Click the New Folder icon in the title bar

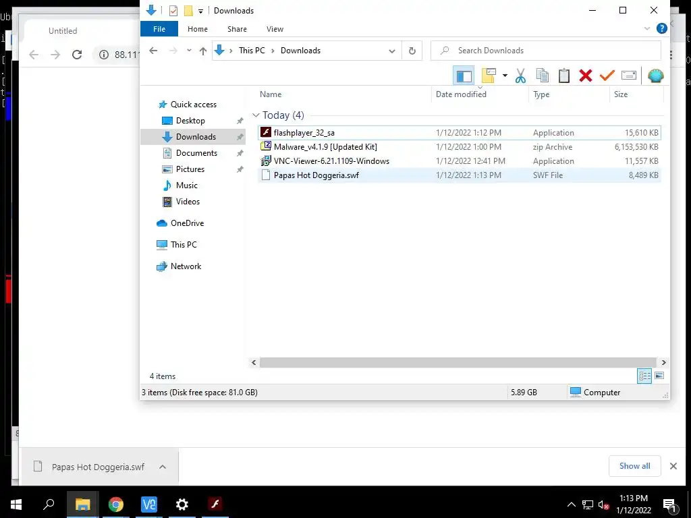coord(189,11)
